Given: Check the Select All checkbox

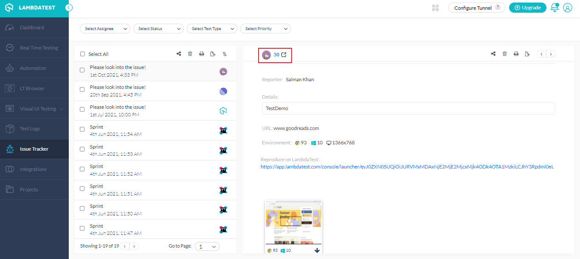Looking at the screenshot, I should point(83,54).
